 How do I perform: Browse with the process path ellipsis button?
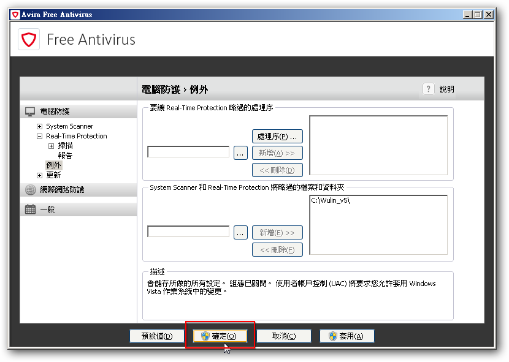(x=240, y=153)
